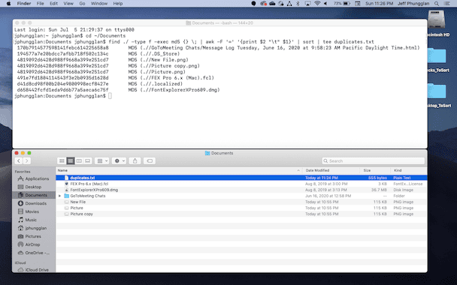This screenshot has width=457, height=285.
Task: Expand the GoToMeeting Chats folder
Action: (x=59, y=196)
